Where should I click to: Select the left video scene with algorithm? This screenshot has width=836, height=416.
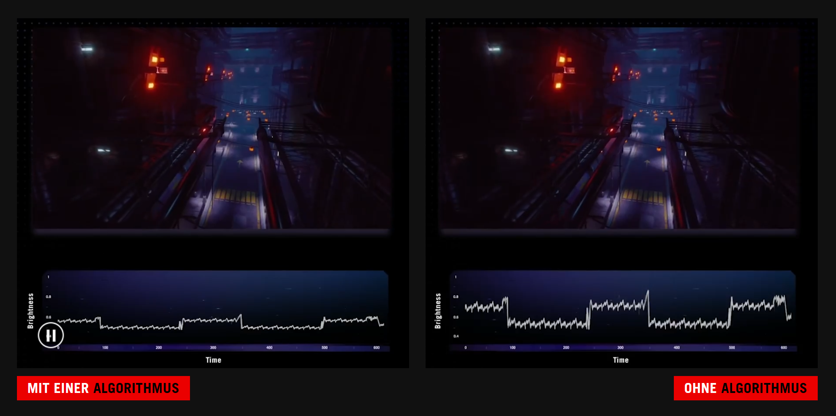[213, 128]
